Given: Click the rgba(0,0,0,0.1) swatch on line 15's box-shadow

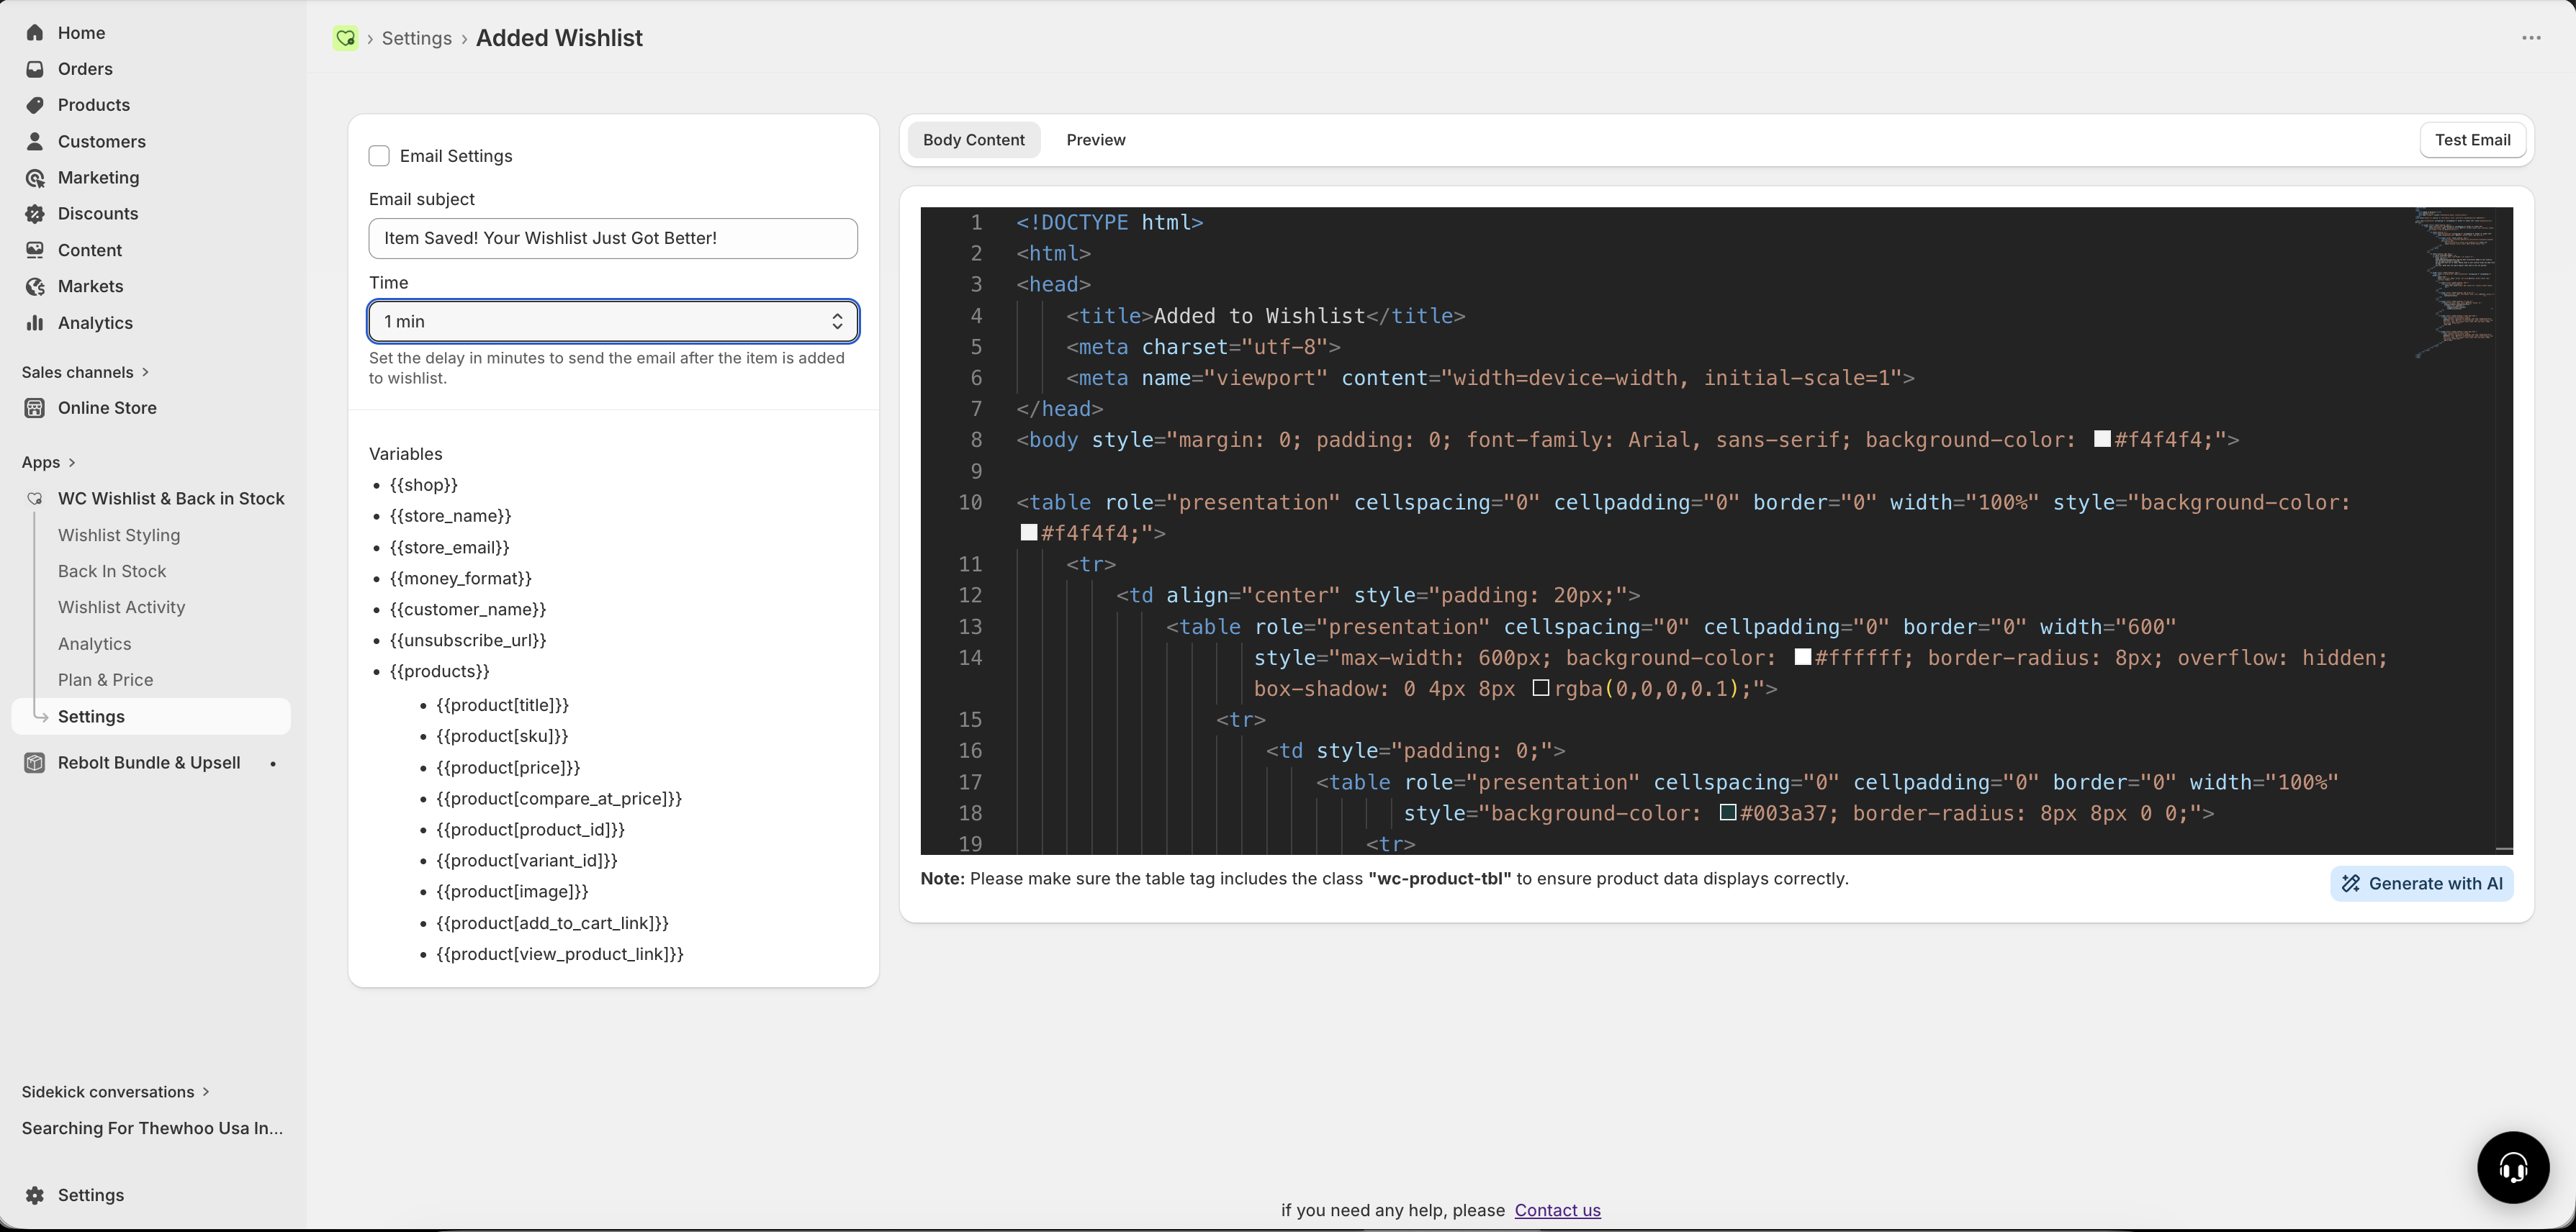Looking at the screenshot, I should coord(1541,687).
